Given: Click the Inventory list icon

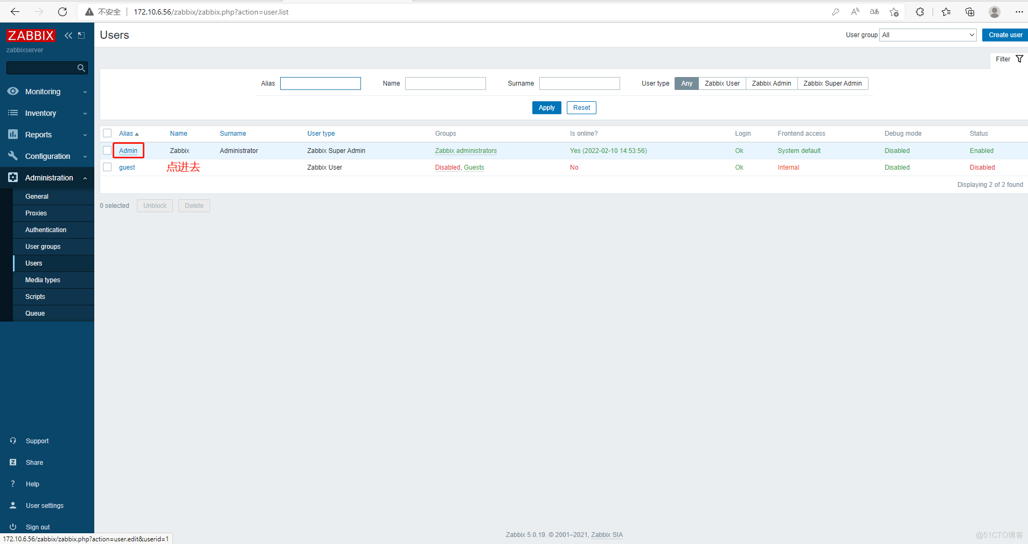Looking at the screenshot, I should pos(13,113).
